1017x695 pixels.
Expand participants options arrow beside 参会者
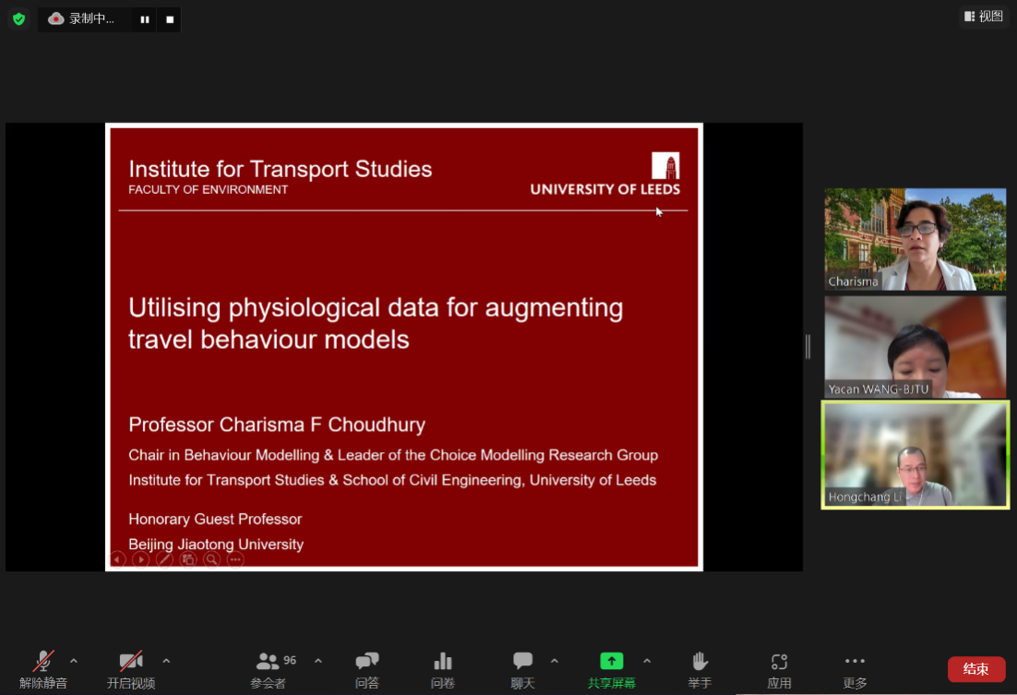[318, 661]
